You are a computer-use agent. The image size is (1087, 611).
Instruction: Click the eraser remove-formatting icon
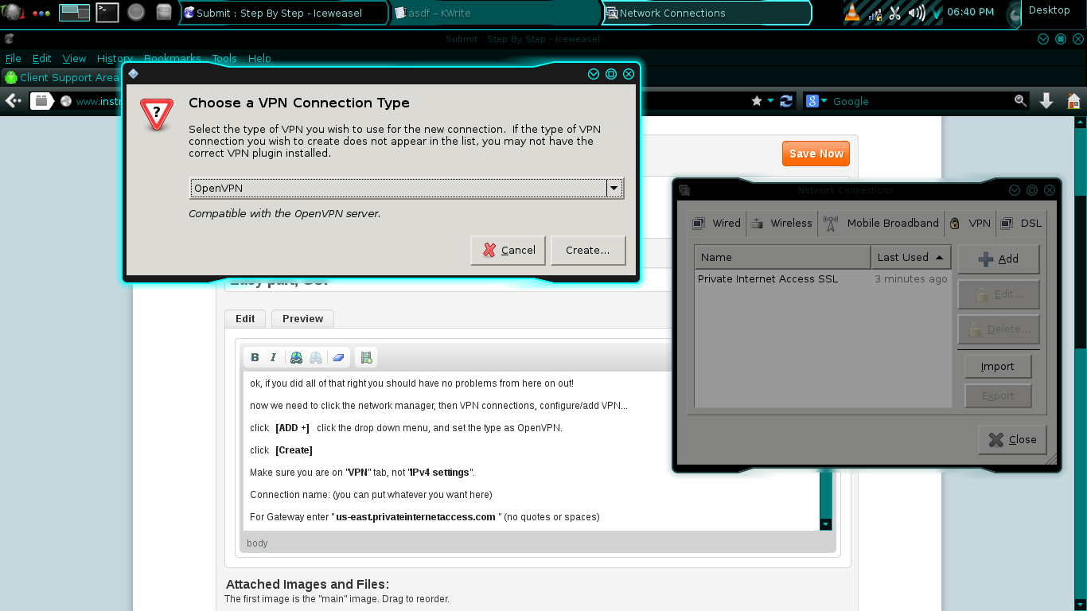pos(338,357)
